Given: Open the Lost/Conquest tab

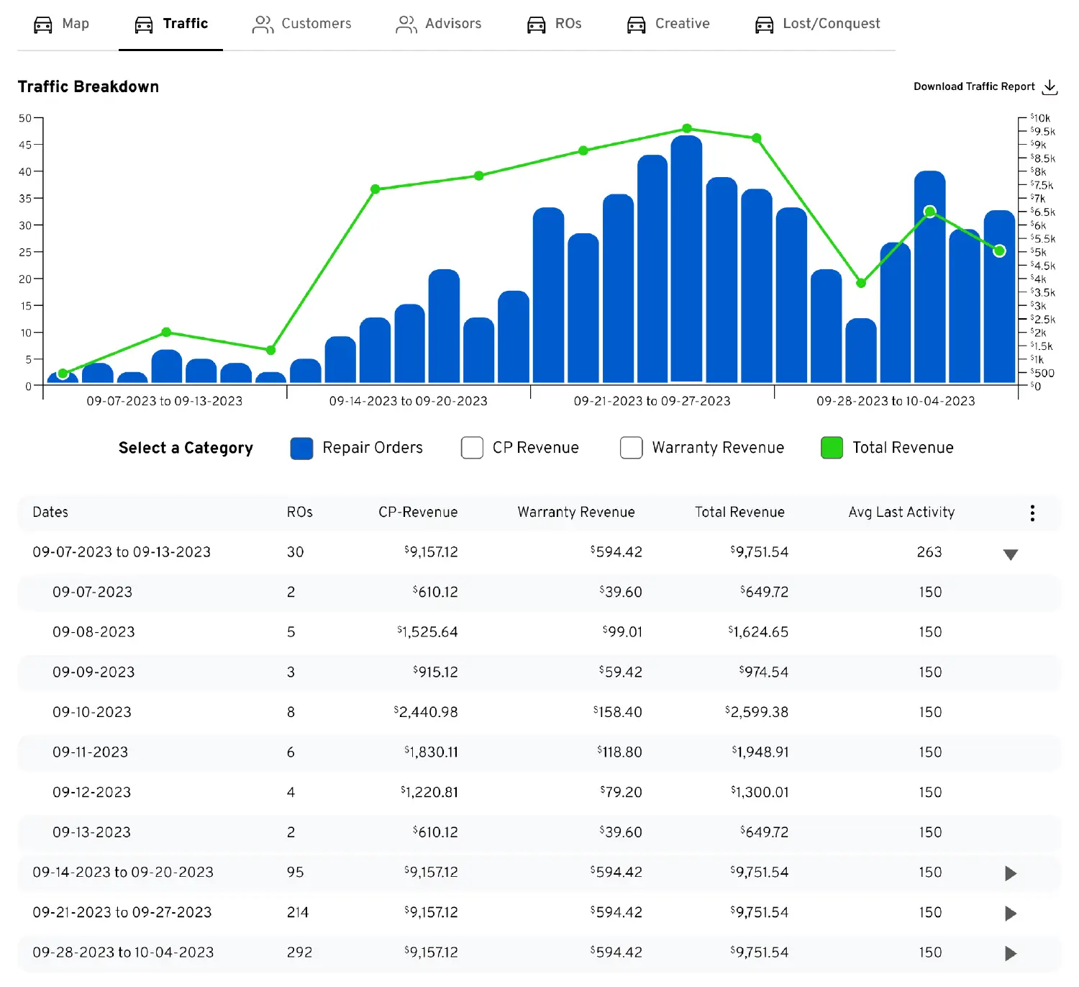Looking at the screenshot, I should [818, 24].
